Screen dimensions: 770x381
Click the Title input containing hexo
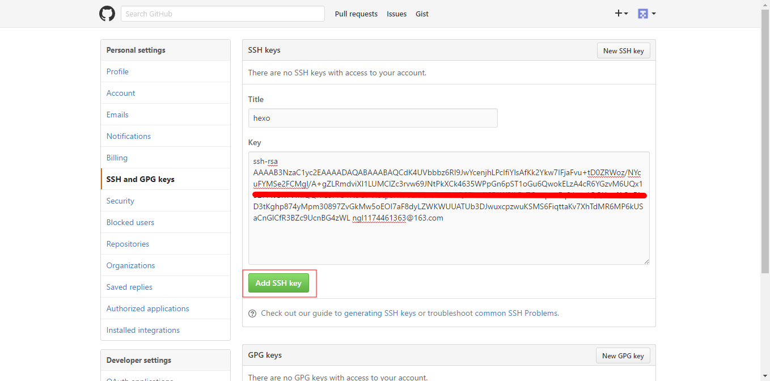pyautogui.click(x=373, y=118)
